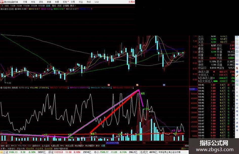The image size is (239, 154).
Task: Switch indicator to VOL-TDX
Action: (22, 146)
